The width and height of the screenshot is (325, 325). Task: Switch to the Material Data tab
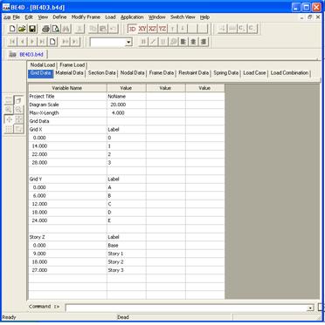click(x=69, y=73)
